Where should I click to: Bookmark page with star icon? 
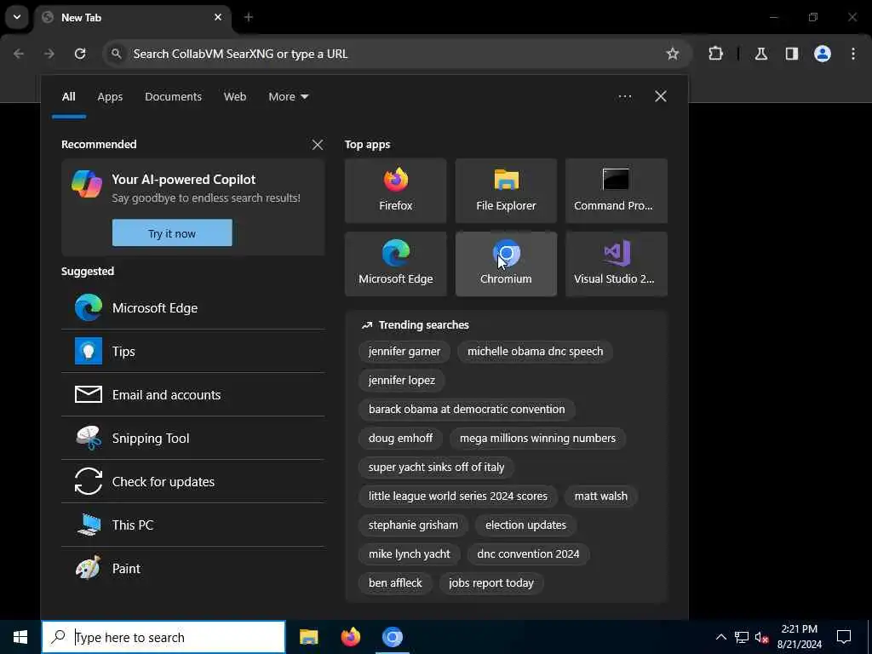[673, 54]
